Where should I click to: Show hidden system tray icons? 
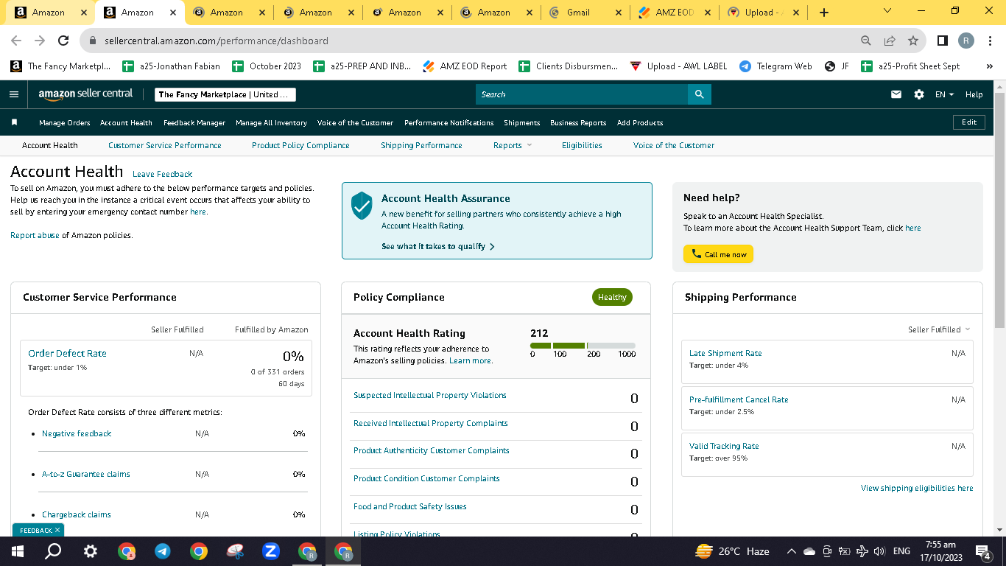[792, 551]
